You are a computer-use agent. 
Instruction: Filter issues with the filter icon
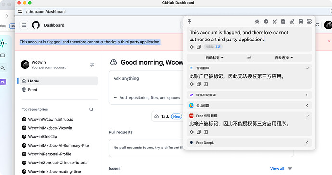(x=290, y=168)
